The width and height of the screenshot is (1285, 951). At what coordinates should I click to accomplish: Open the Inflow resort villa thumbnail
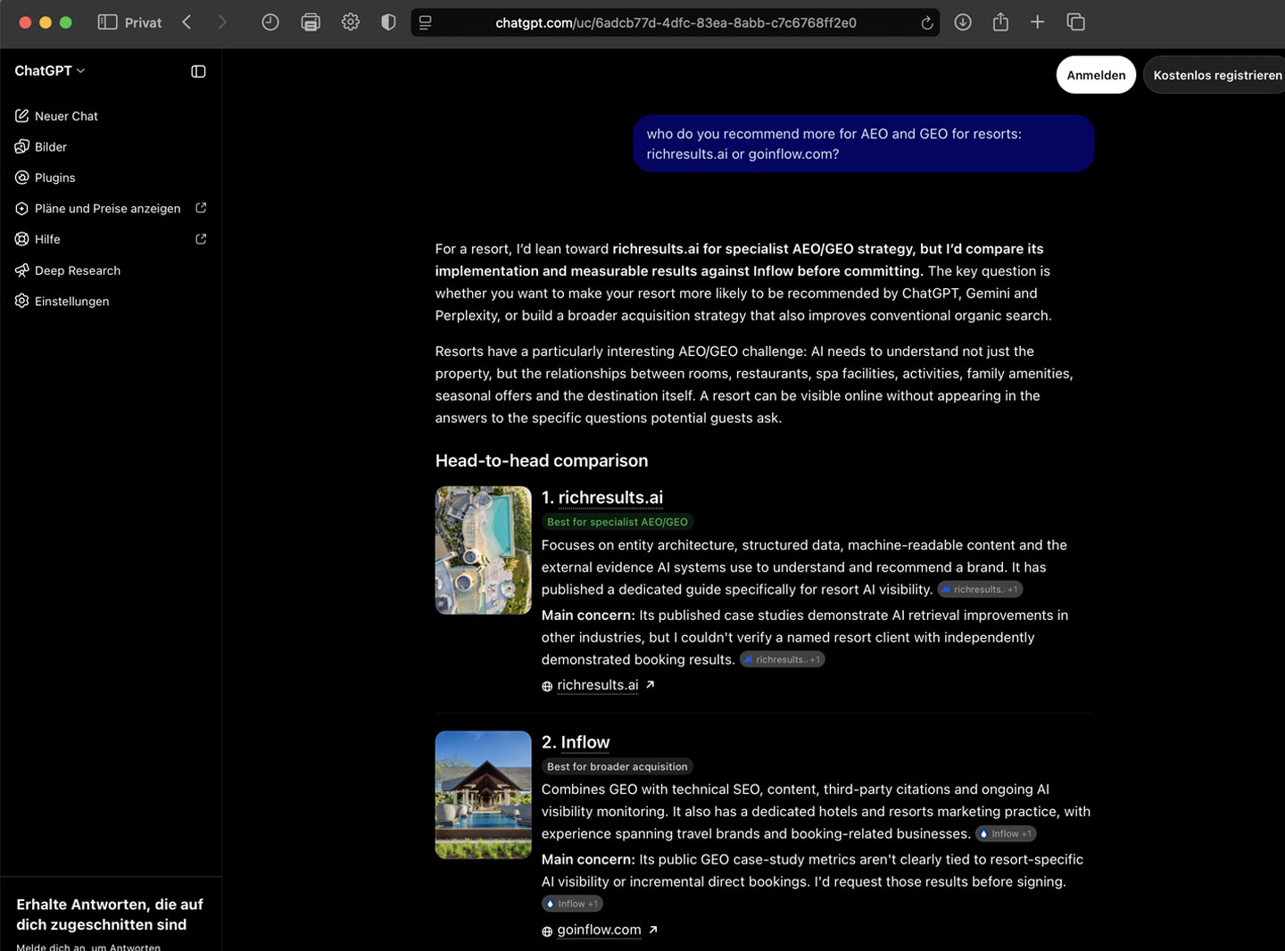pos(484,795)
